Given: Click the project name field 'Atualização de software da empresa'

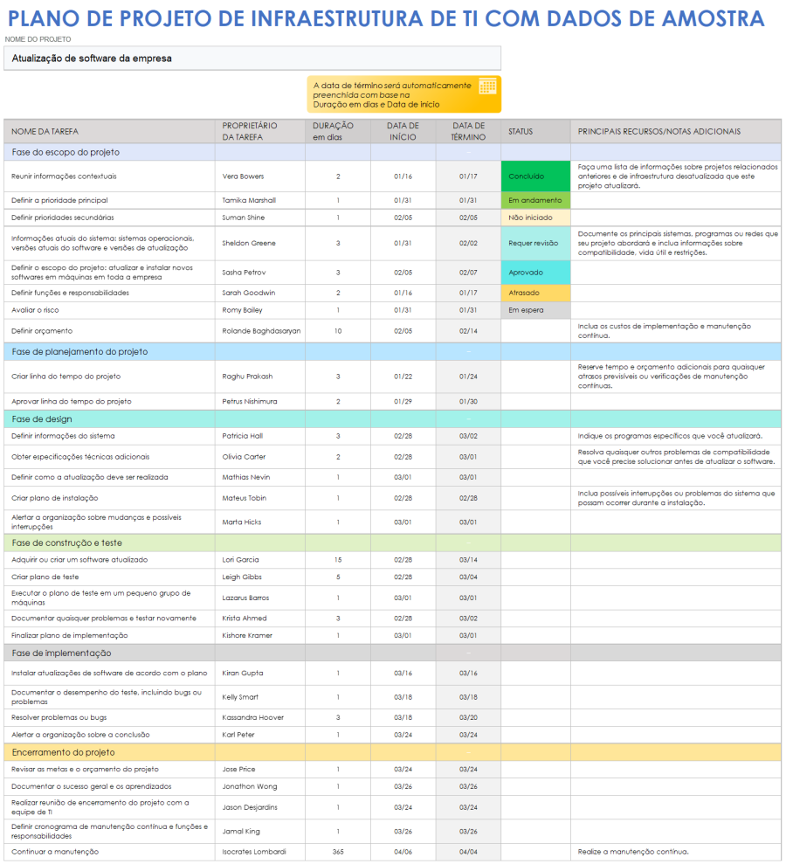Looking at the screenshot, I should tap(252, 59).
